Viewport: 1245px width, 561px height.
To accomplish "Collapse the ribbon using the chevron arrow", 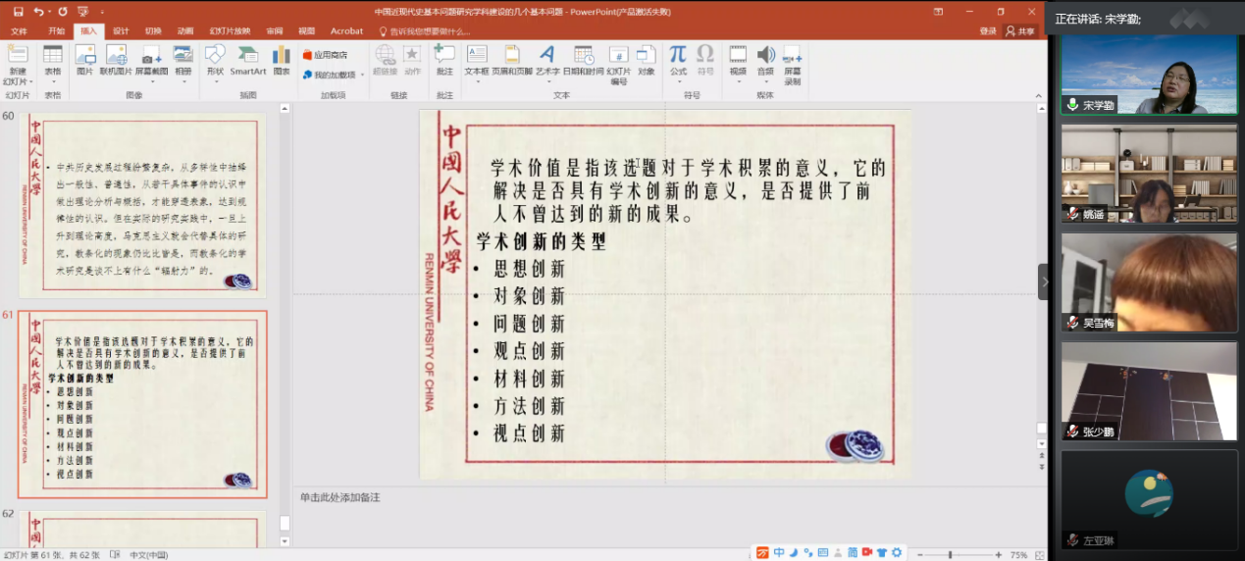I will pyautogui.click(x=1040, y=96).
